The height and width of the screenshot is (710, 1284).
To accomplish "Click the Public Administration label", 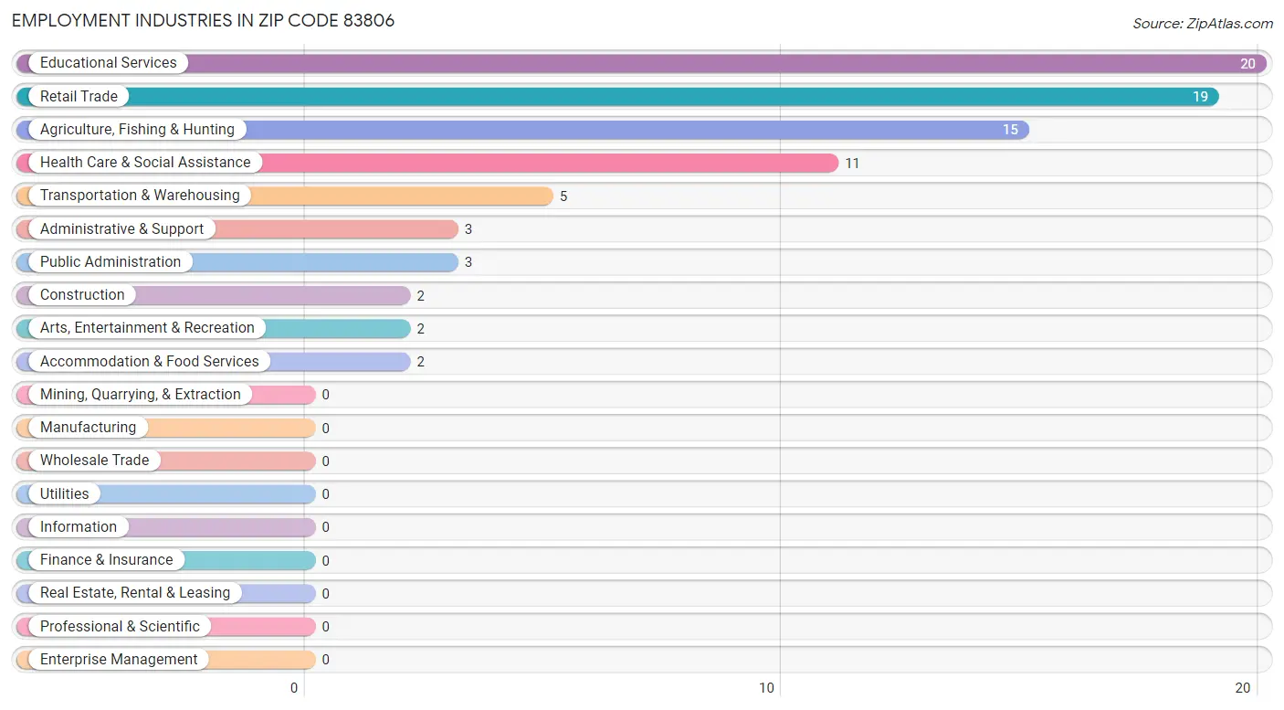I will tap(111, 261).
